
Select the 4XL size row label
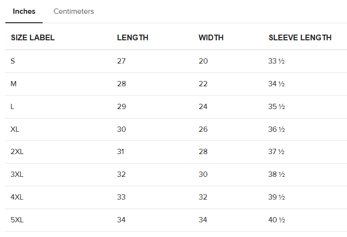click(17, 197)
